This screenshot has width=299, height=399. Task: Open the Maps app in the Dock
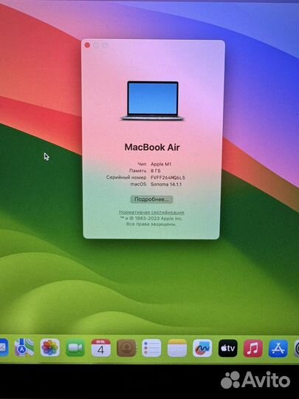(24, 347)
